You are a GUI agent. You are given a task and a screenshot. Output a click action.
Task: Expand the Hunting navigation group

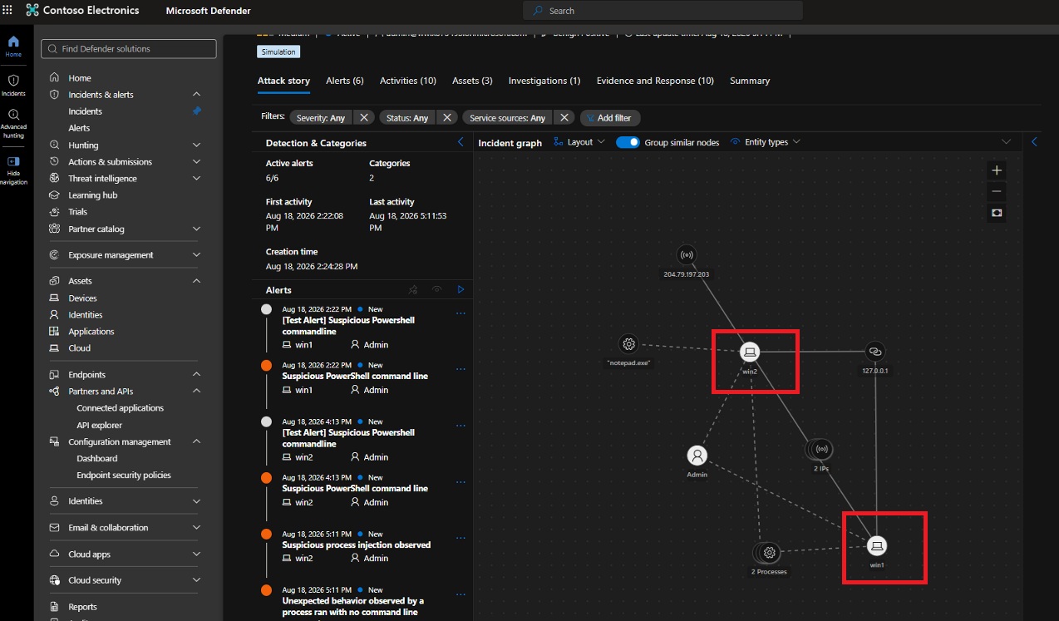[196, 145]
